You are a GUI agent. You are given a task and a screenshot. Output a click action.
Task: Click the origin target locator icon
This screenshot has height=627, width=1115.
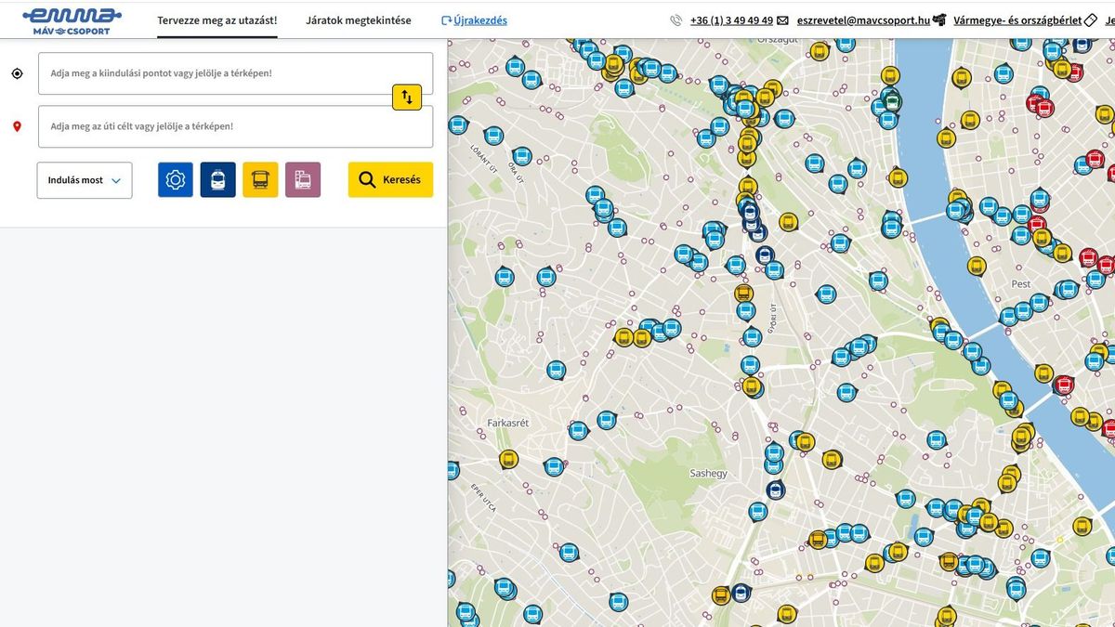(17, 73)
